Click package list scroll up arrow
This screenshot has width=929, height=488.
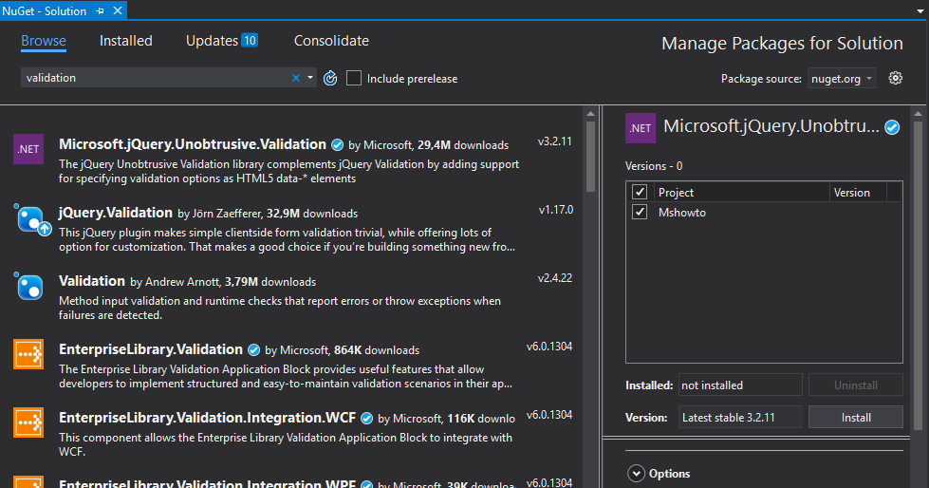coord(590,113)
